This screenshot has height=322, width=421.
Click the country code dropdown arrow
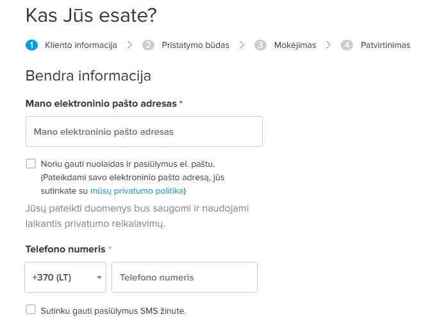coord(99,278)
